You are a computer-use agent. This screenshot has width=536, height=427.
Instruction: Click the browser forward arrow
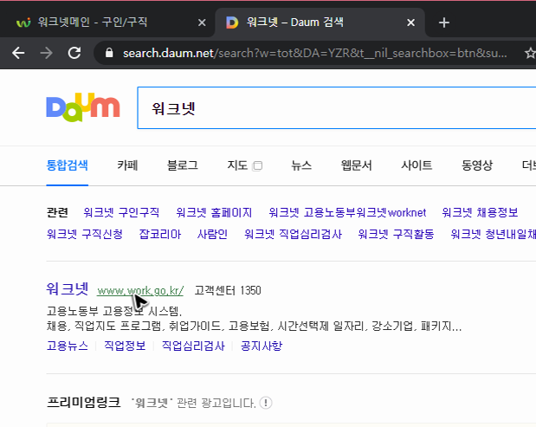coord(46,53)
